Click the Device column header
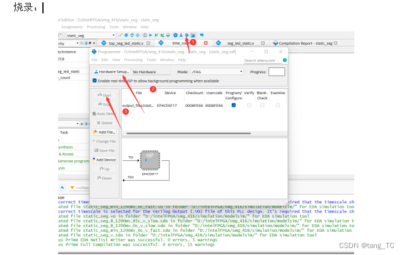The height and width of the screenshot is (255, 403). coord(170,93)
